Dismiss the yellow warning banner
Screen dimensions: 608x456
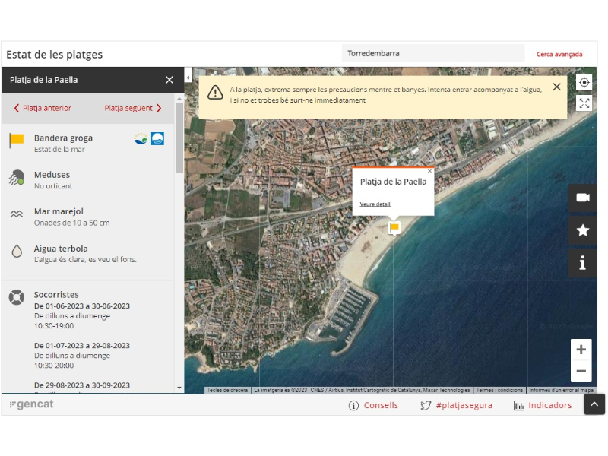click(x=556, y=87)
